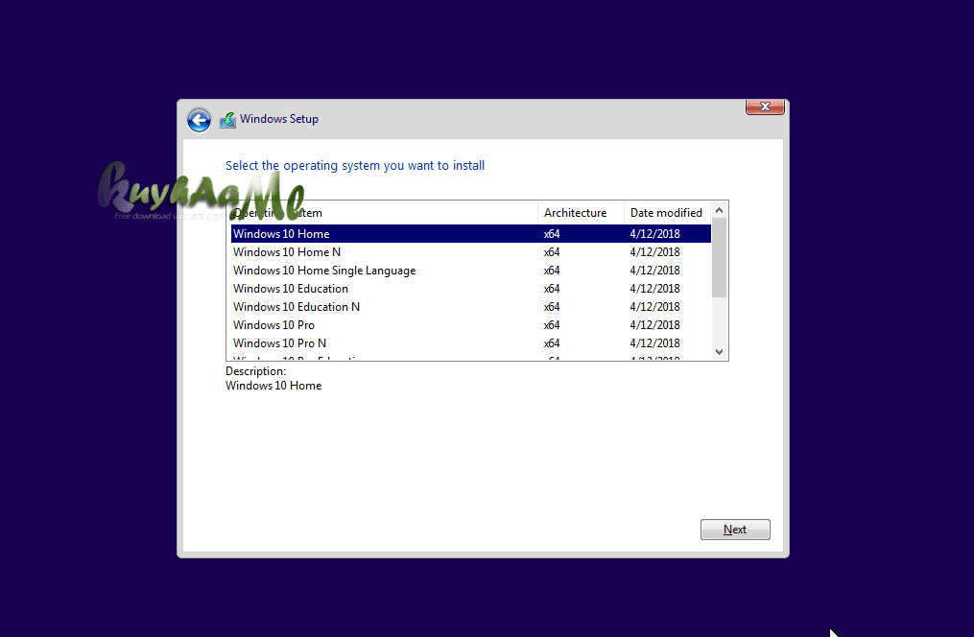
Task: Choose Windows 10 Home Single Language
Action: coord(471,271)
